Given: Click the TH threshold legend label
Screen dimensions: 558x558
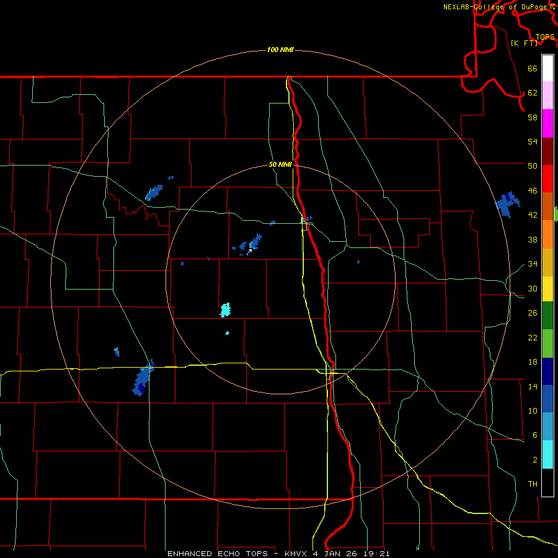Looking at the screenshot, I should coord(533,484).
